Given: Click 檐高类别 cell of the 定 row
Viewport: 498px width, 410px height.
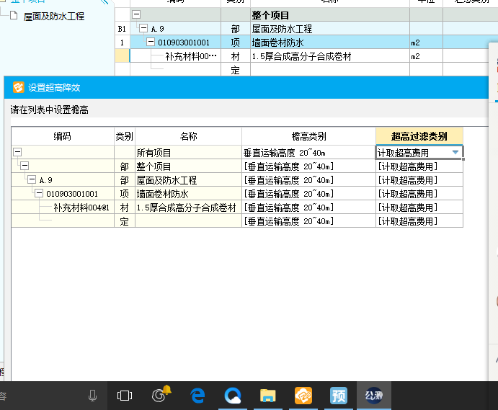Looking at the screenshot, I should [308, 220].
